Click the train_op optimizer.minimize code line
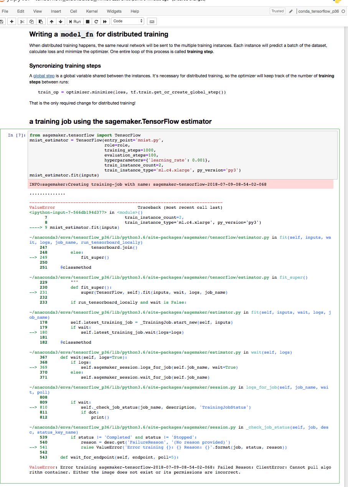This screenshot has width=348, height=487. tap(132, 92)
